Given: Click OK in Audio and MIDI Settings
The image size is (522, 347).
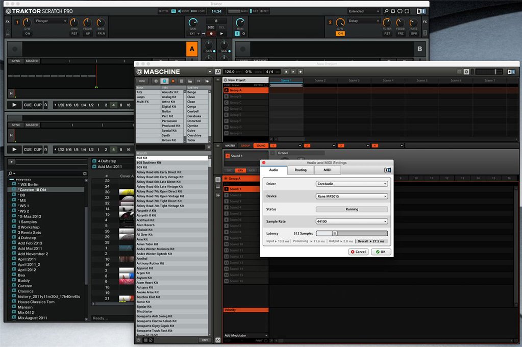Looking at the screenshot, I should tap(380, 252).
